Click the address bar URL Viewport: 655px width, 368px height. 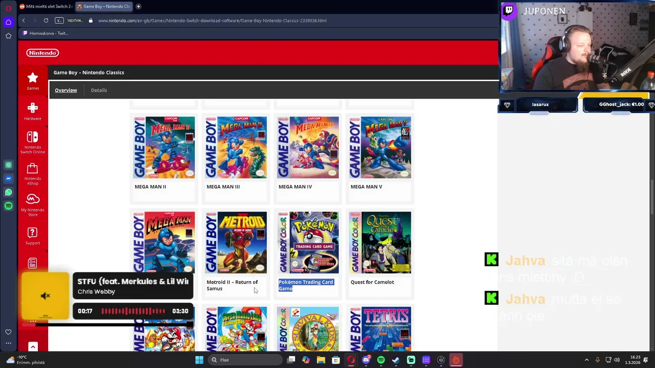(212, 20)
